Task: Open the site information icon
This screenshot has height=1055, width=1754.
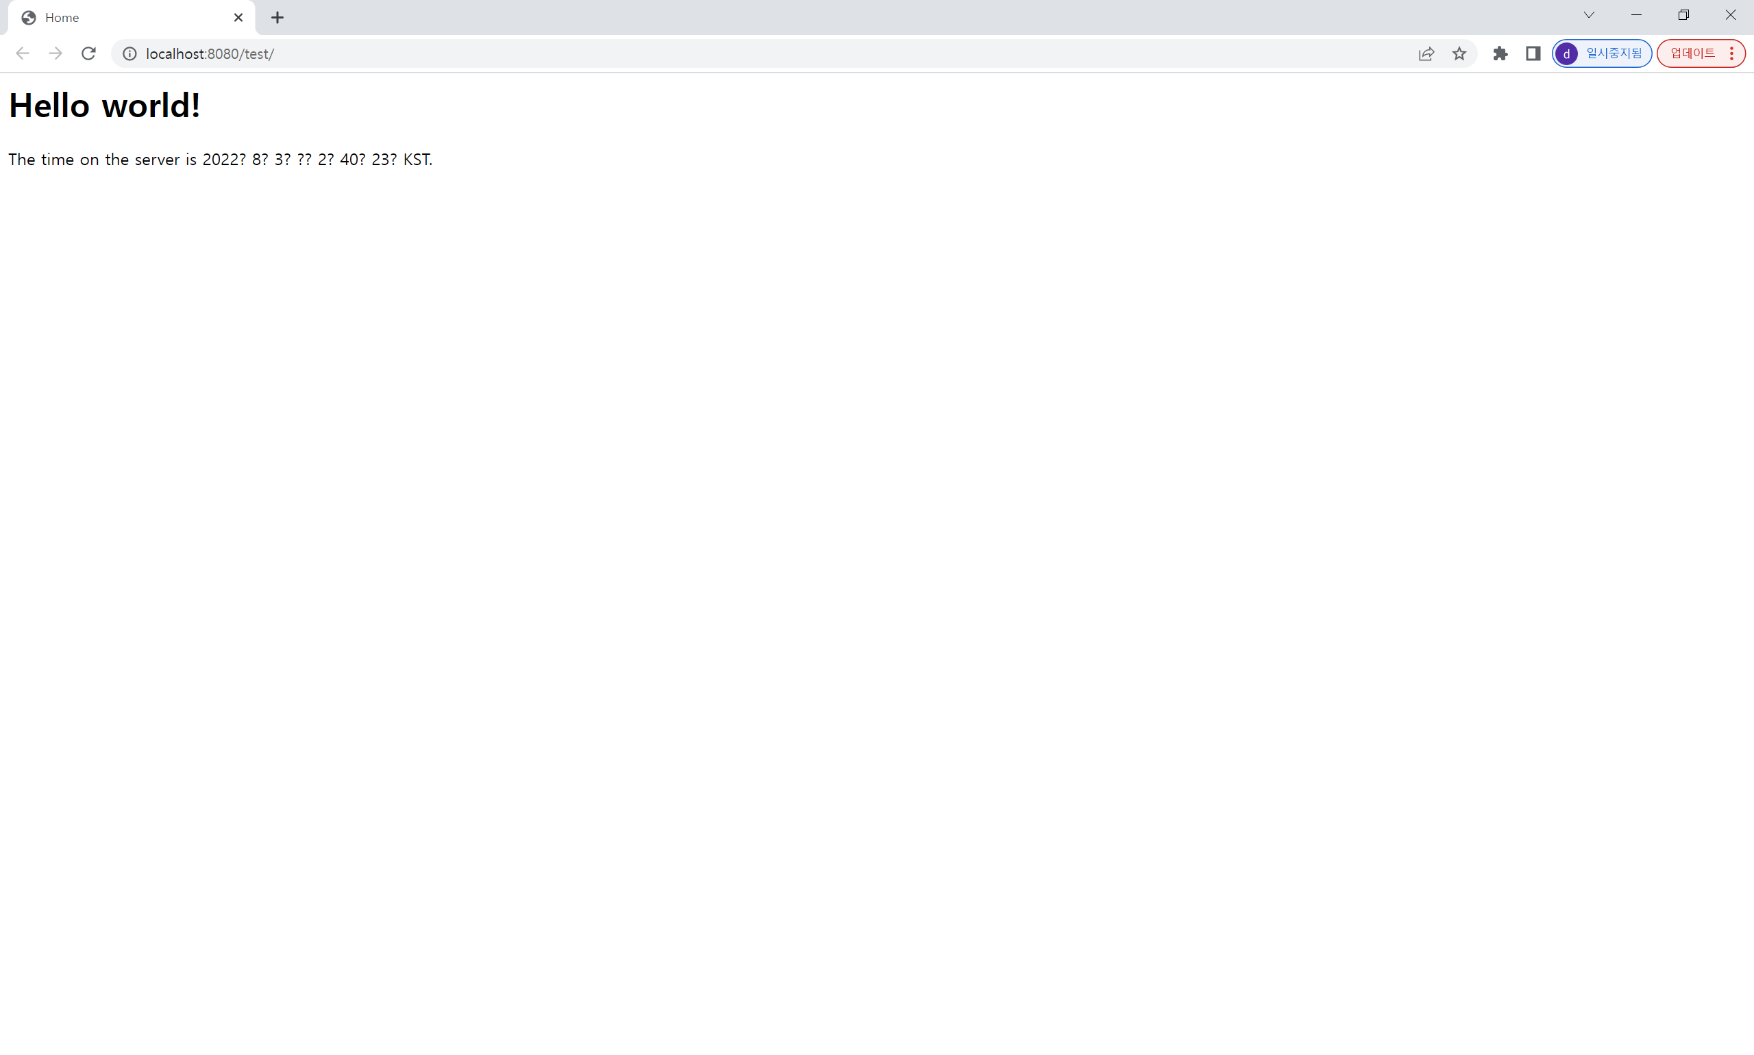Action: (x=129, y=53)
